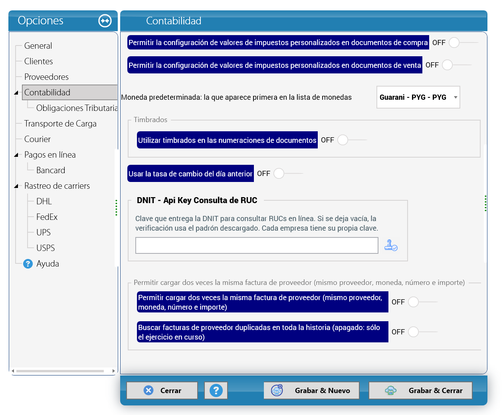Select the Contabilidad tree item
Screen dimensions: 503x415
pyautogui.click(x=70, y=93)
